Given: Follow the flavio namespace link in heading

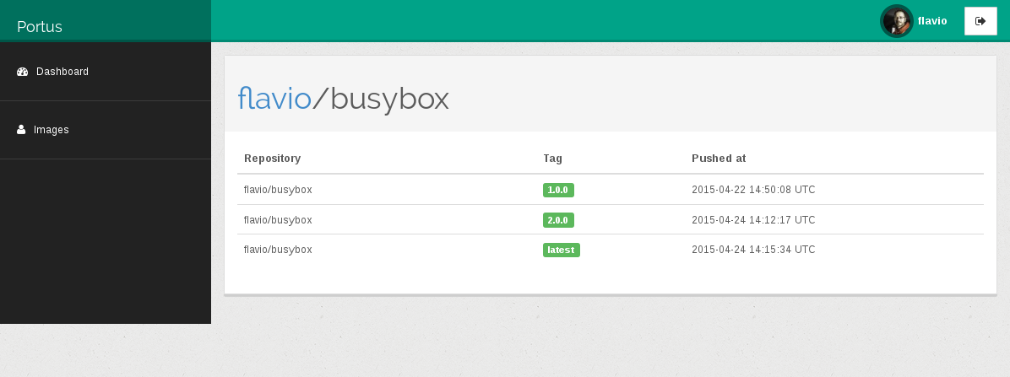Looking at the screenshot, I should coord(274,100).
